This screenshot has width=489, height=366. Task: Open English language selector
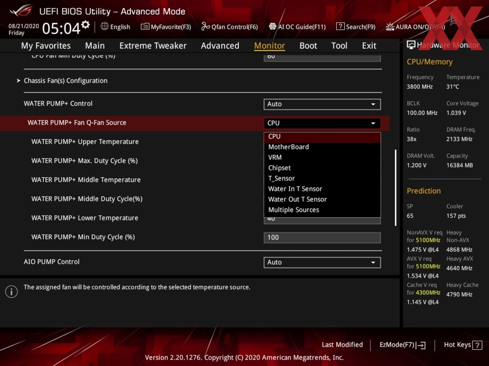tap(115, 27)
